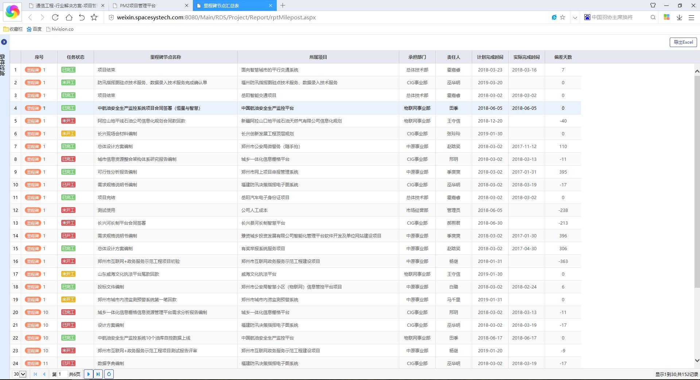This screenshot has width=700, height=380.
Task: Sort by the 偏差天数 column header
Action: click(563, 57)
